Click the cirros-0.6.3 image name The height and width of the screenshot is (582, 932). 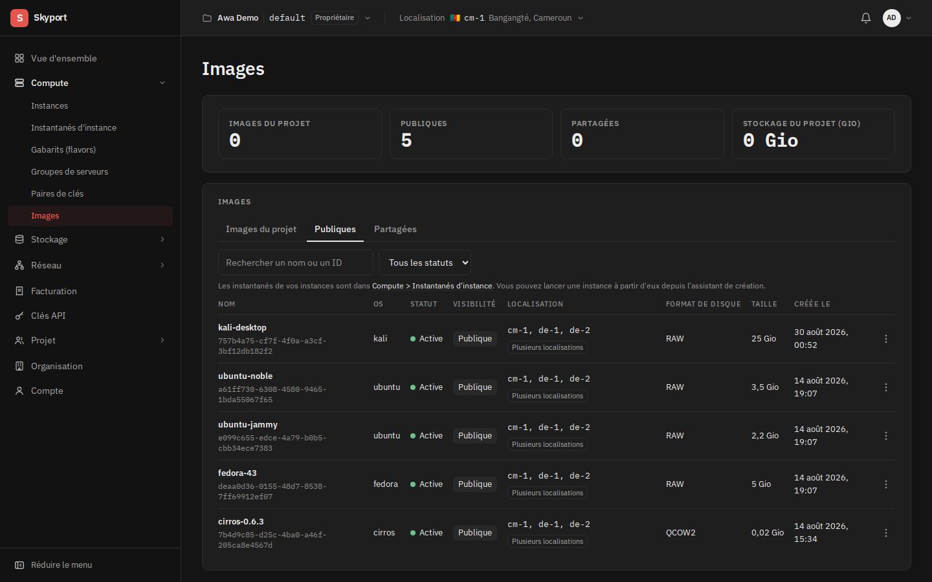pyautogui.click(x=241, y=522)
